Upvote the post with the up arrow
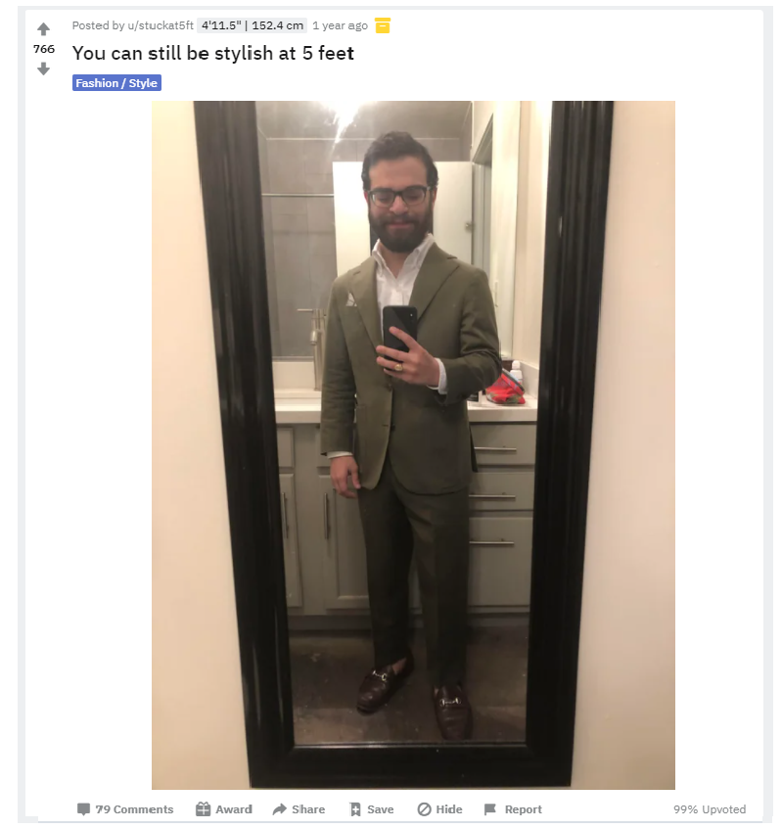The width and height of the screenshot is (782, 829). [43, 28]
